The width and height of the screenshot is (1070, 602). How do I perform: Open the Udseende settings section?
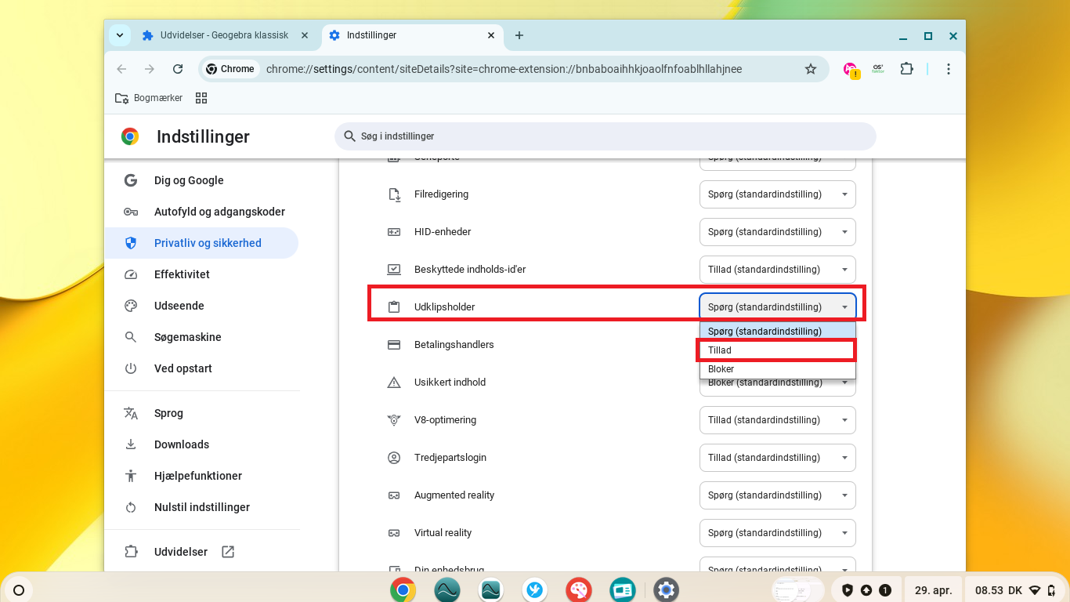[x=179, y=306]
